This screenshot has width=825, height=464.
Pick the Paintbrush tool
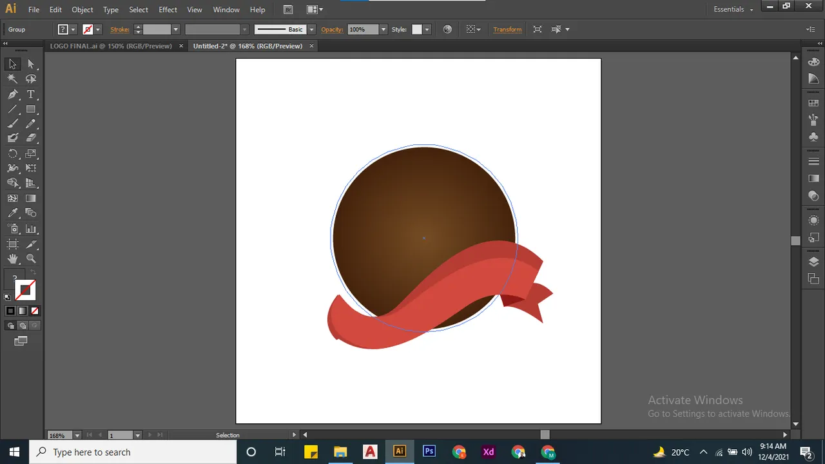(x=12, y=124)
